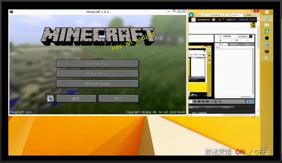Click the refresh icon in player toolbar

pyautogui.click(x=212, y=102)
